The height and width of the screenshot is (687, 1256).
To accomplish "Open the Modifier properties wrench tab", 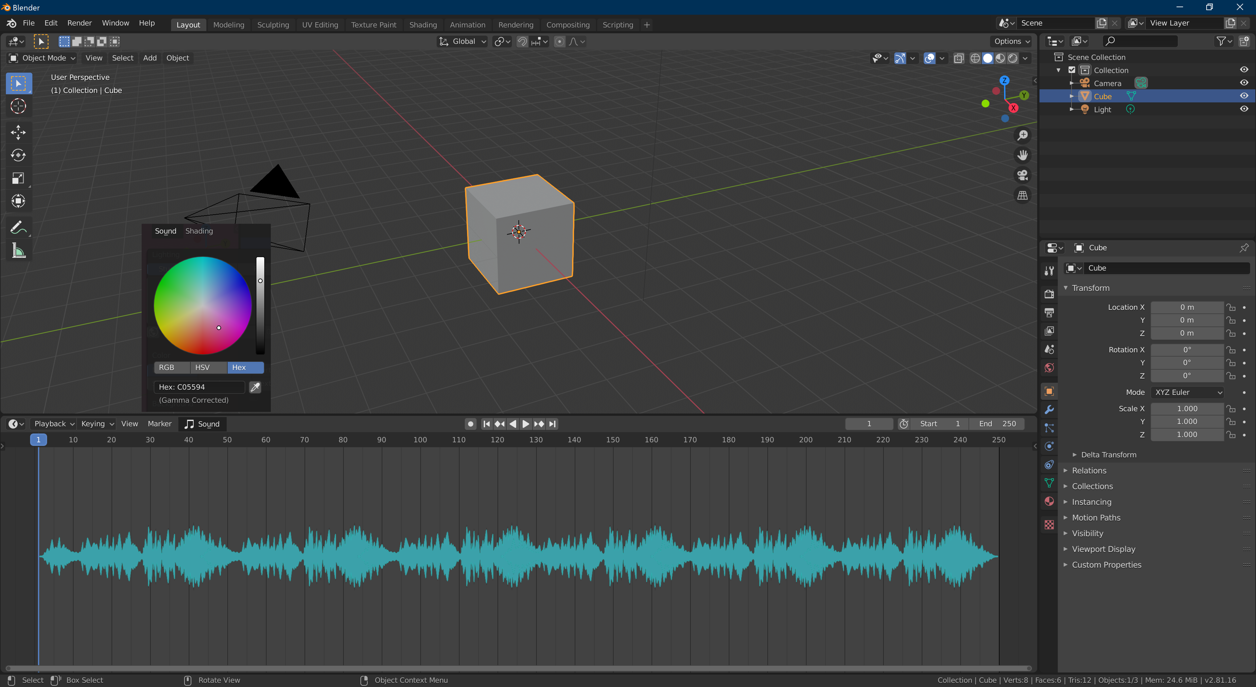I will (x=1049, y=410).
